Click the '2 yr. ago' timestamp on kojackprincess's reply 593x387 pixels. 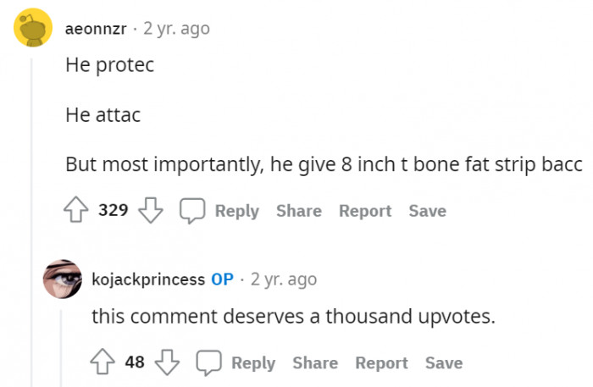284,279
